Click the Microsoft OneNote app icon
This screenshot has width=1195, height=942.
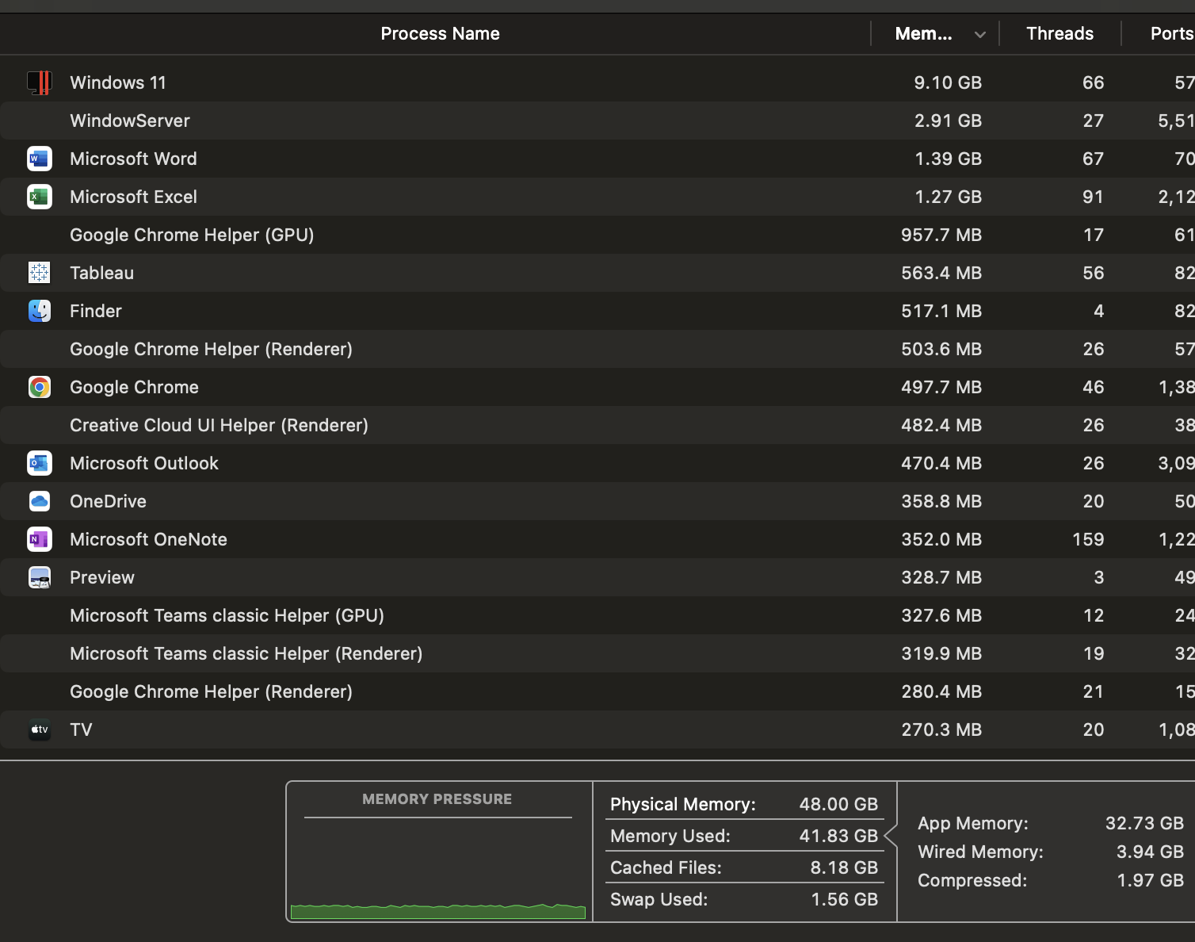click(40, 539)
